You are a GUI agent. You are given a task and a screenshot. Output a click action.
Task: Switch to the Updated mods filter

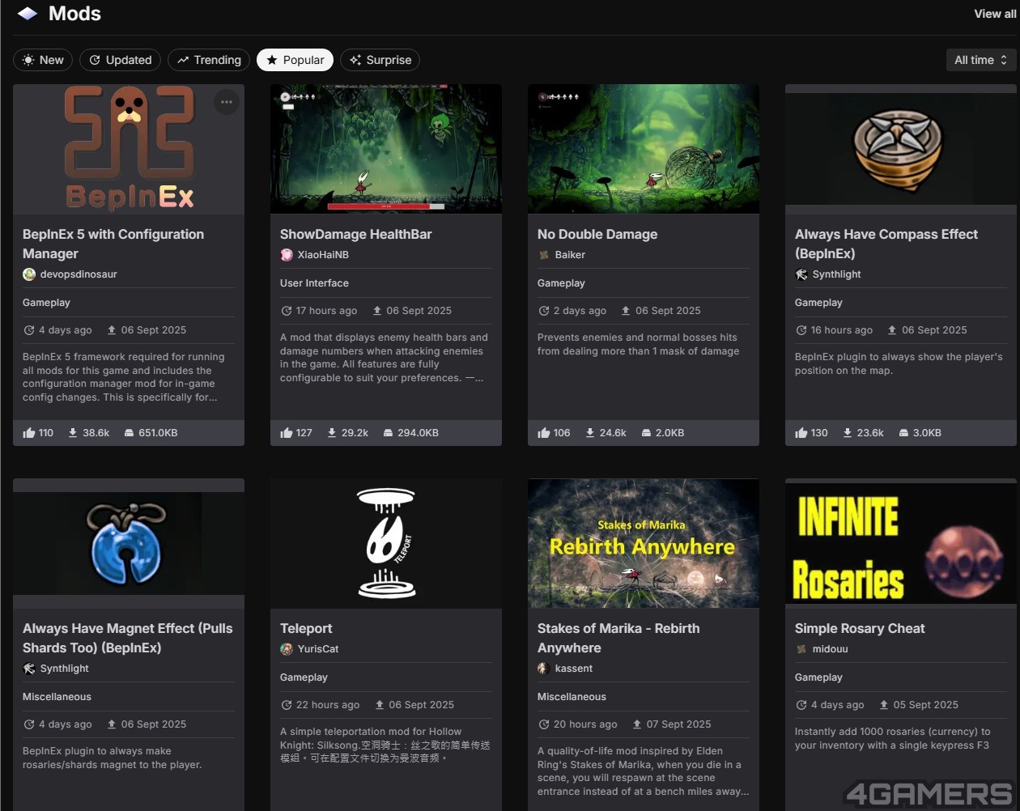(x=120, y=60)
